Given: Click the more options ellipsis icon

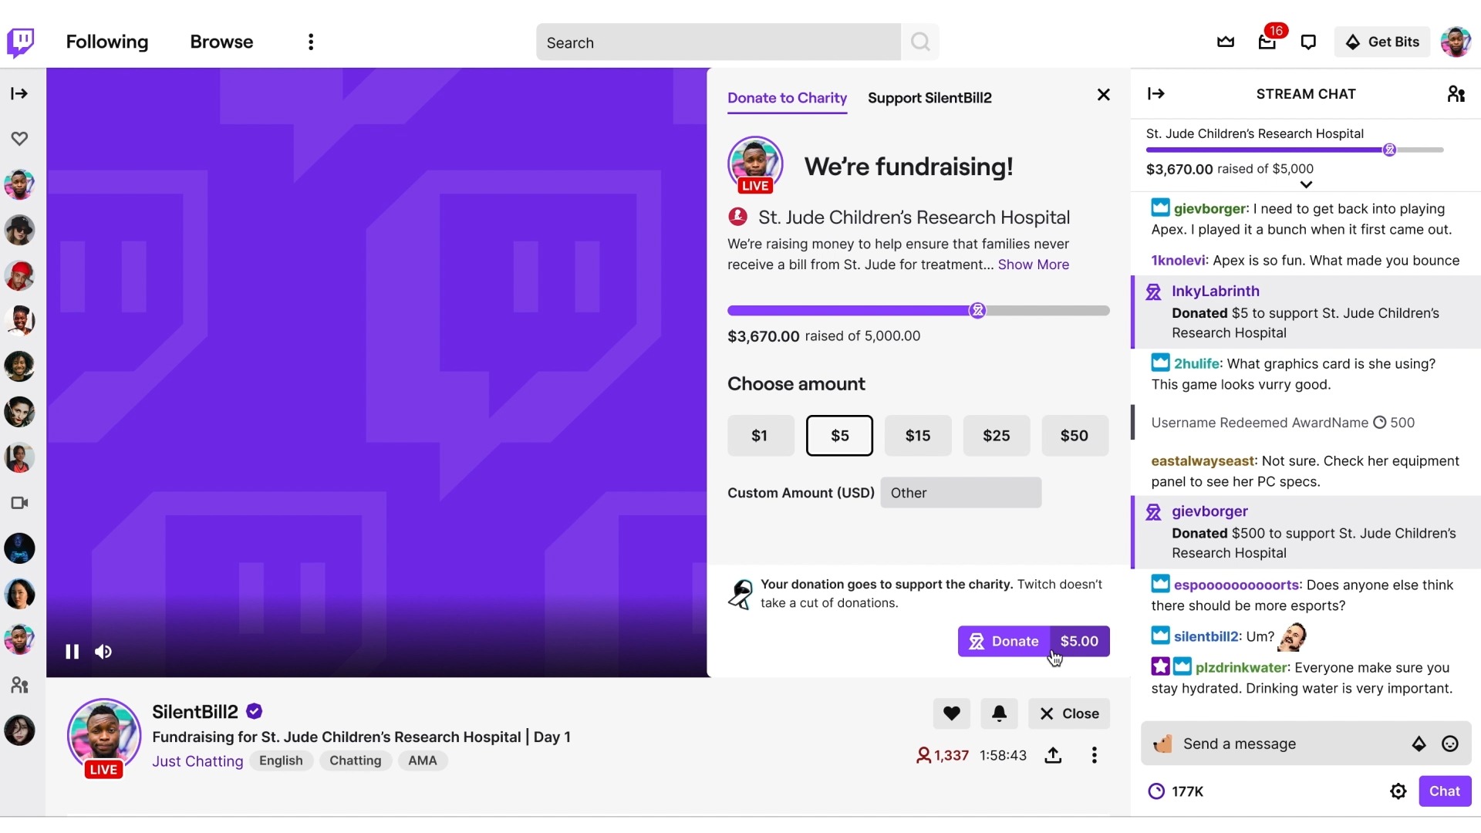Looking at the screenshot, I should (312, 42).
